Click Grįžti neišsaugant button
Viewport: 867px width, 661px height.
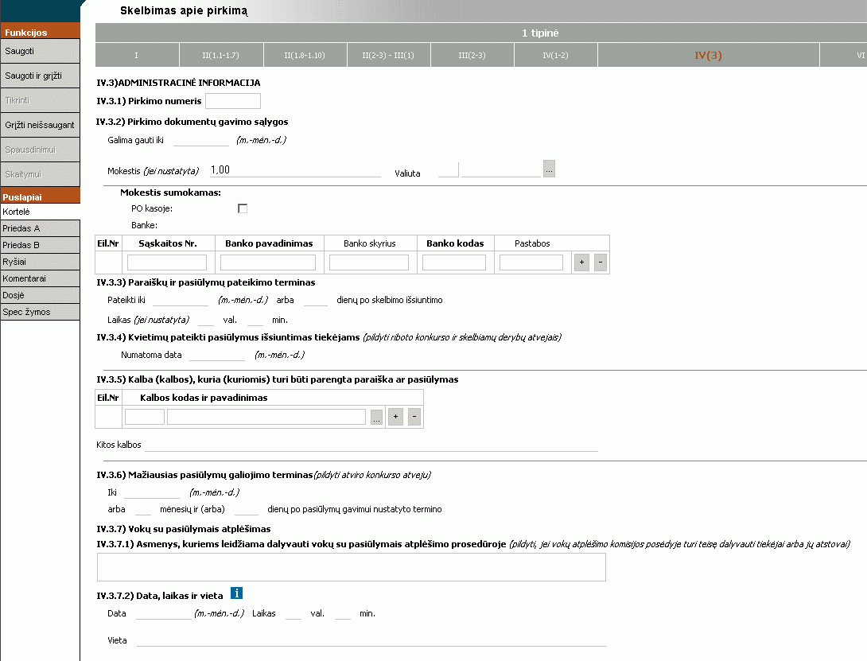point(40,125)
